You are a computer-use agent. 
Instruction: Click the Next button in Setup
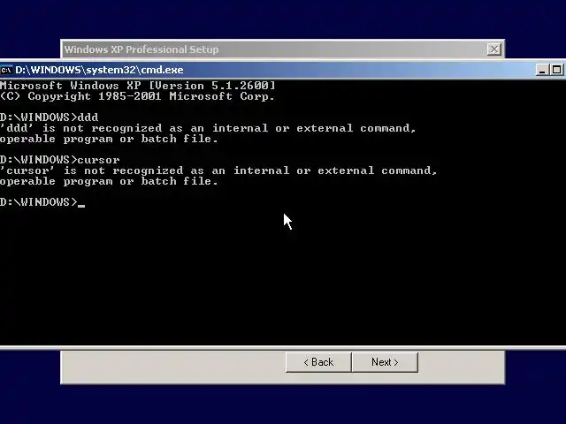385,362
